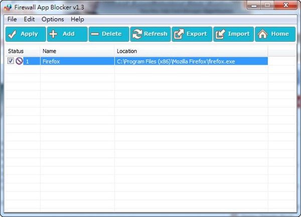Screen dimensions: 301x217
Task: Click the firefox.exe location path
Action: coord(176,61)
